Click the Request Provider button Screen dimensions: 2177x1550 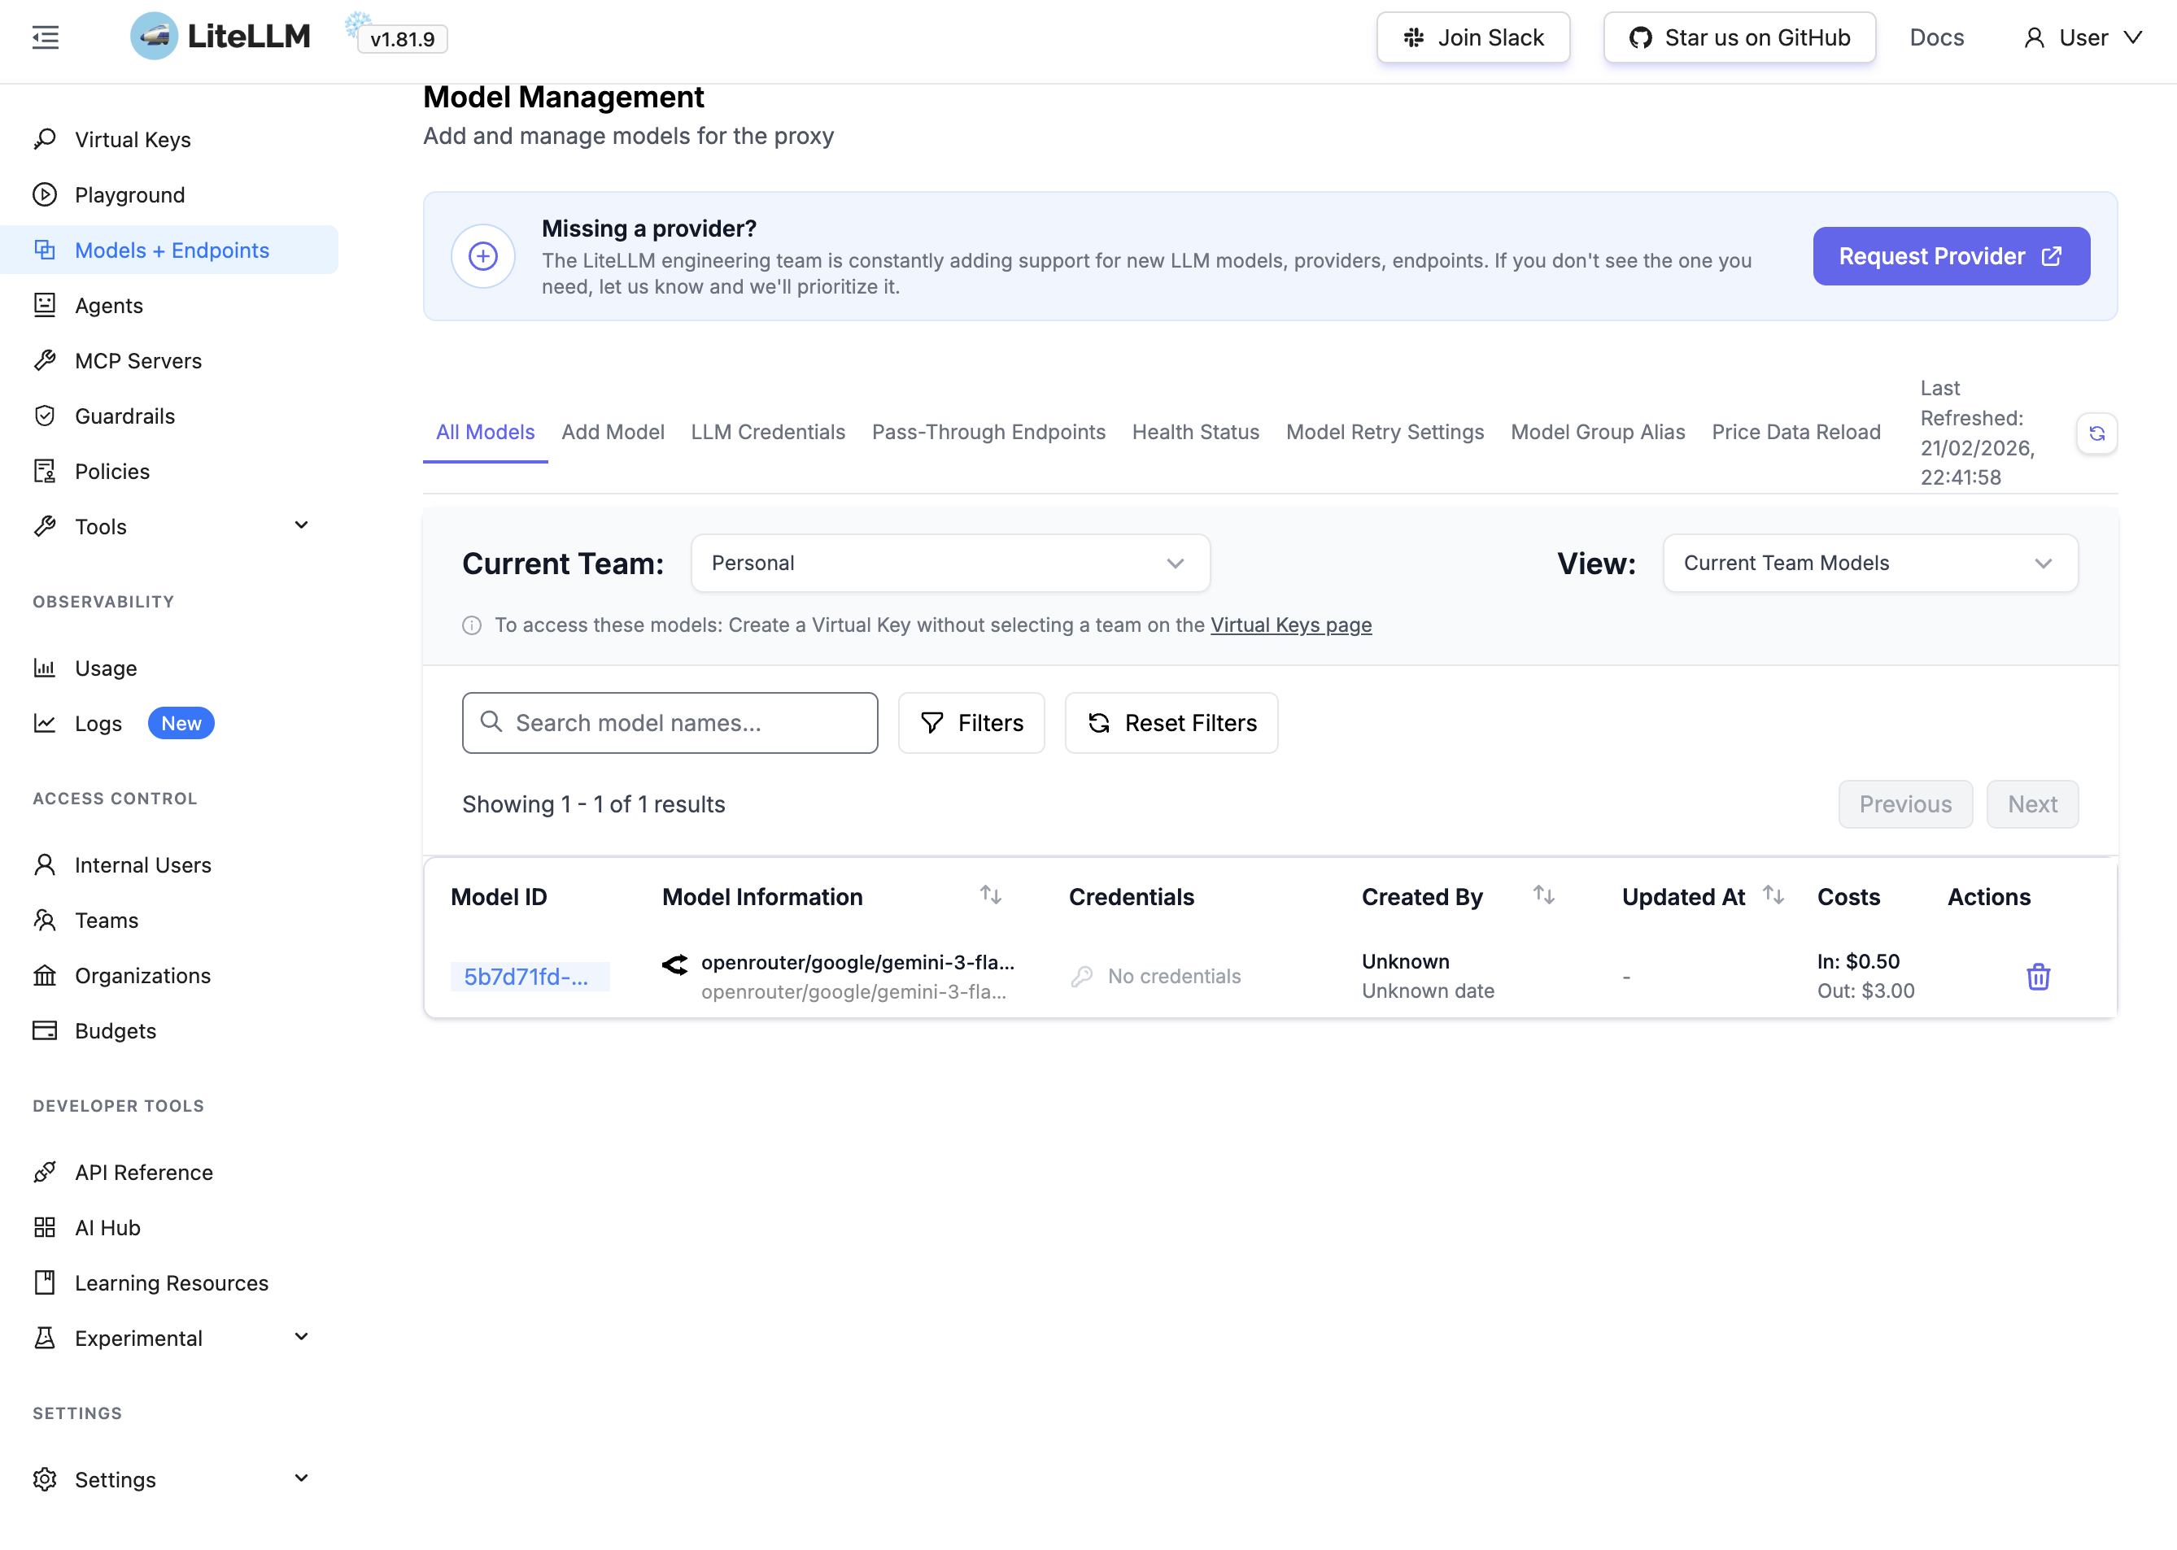click(1951, 256)
